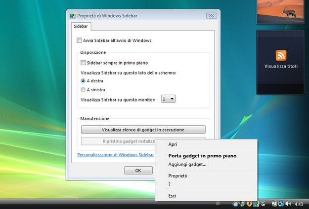The height and width of the screenshot is (209, 309).
Task: Close the Proprietà di Windows Sidebar dialog
Action: 212,15
